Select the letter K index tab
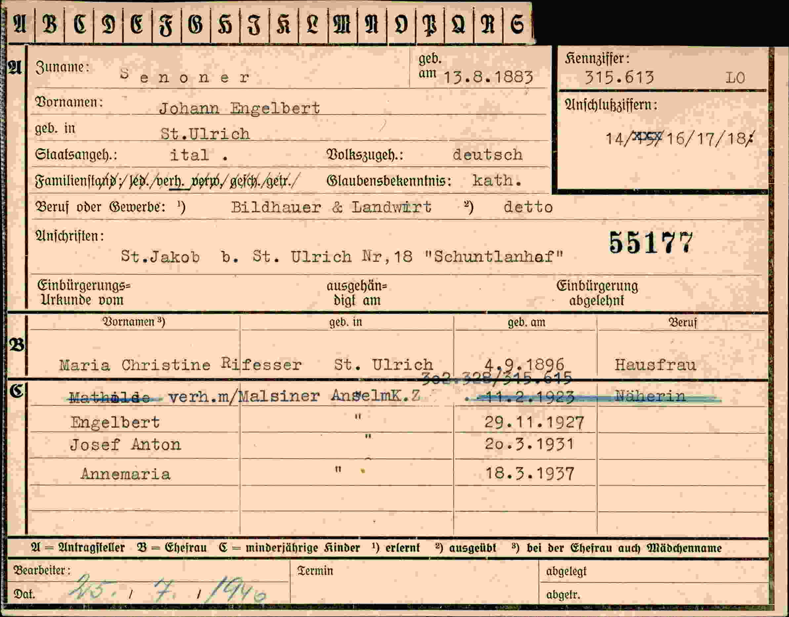 (x=284, y=24)
